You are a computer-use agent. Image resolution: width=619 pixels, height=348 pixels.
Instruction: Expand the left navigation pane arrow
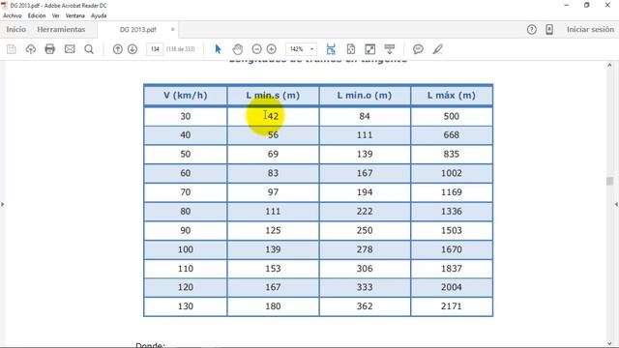click(x=2, y=204)
